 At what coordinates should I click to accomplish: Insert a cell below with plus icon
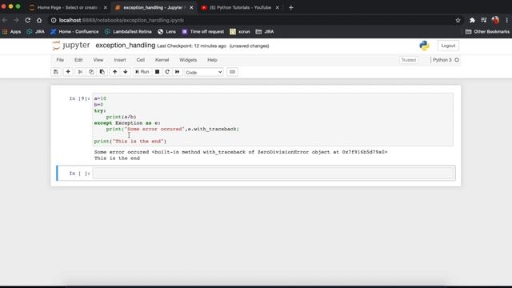coord(68,72)
